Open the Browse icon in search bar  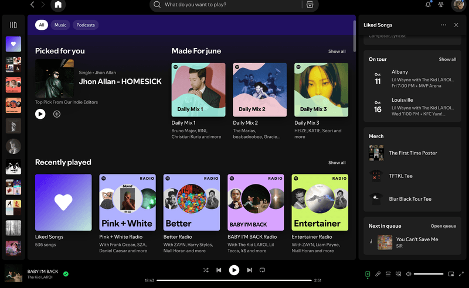pos(310,5)
